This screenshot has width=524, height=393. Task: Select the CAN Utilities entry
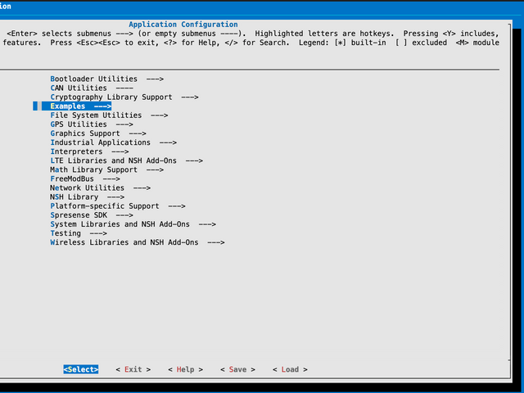pos(92,88)
